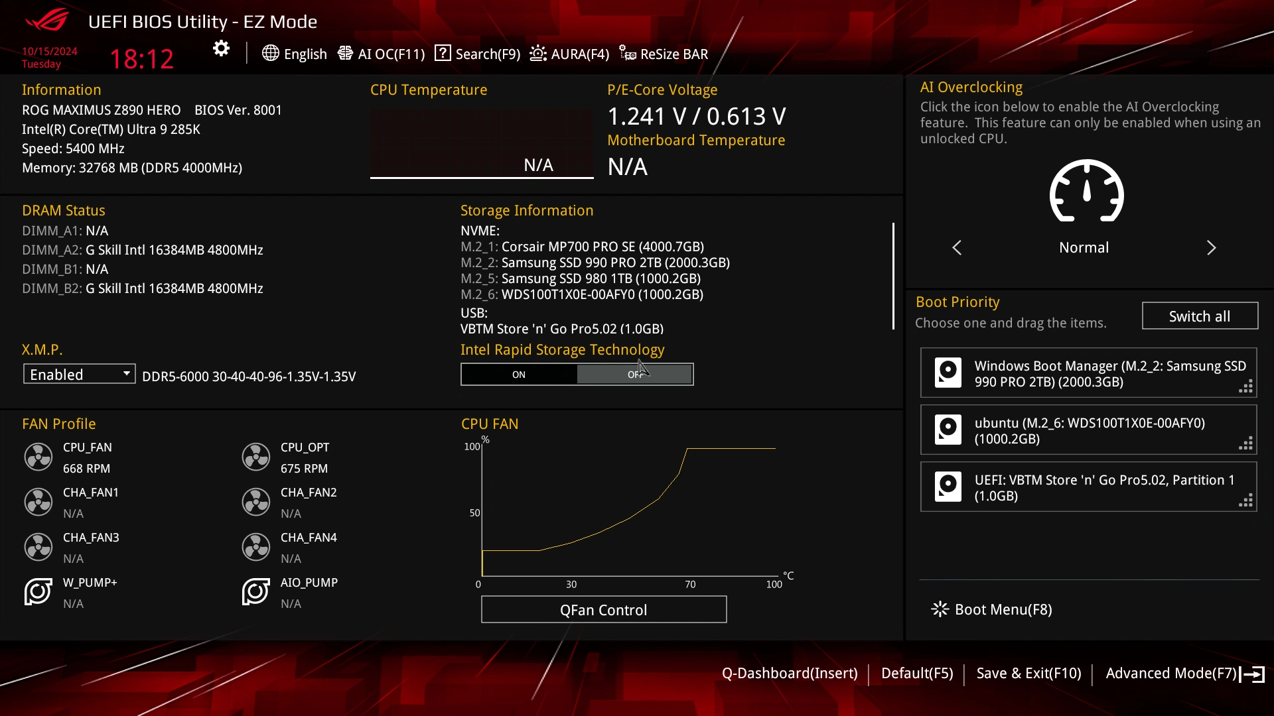Open Q-Dashboard(Insert)
The image size is (1274, 716).
(790, 674)
